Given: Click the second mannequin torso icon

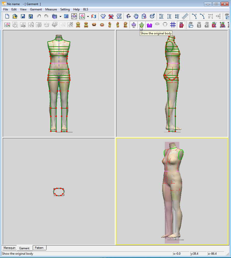Looking at the screenshot, I should 86,25.
